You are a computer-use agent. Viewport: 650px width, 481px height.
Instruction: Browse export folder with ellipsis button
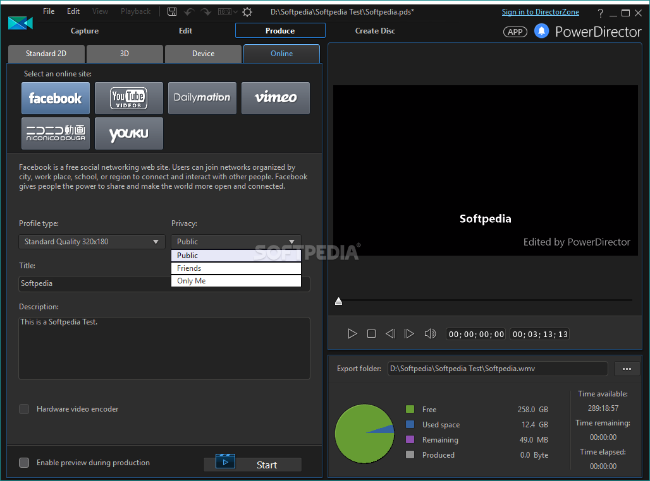pos(627,369)
